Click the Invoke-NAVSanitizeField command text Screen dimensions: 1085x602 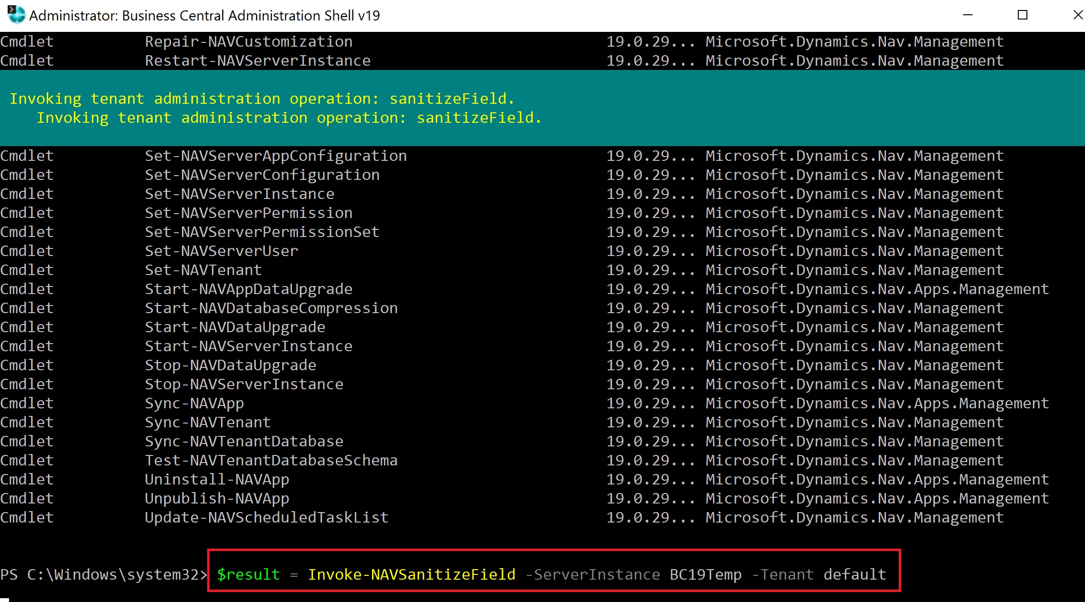point(412,574)
